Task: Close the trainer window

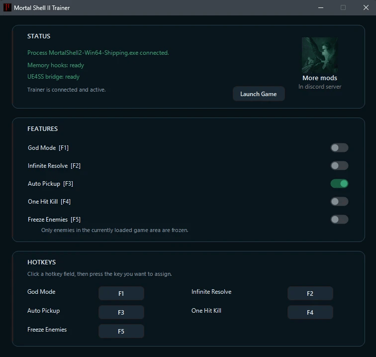Action: [x=366, y=7]
